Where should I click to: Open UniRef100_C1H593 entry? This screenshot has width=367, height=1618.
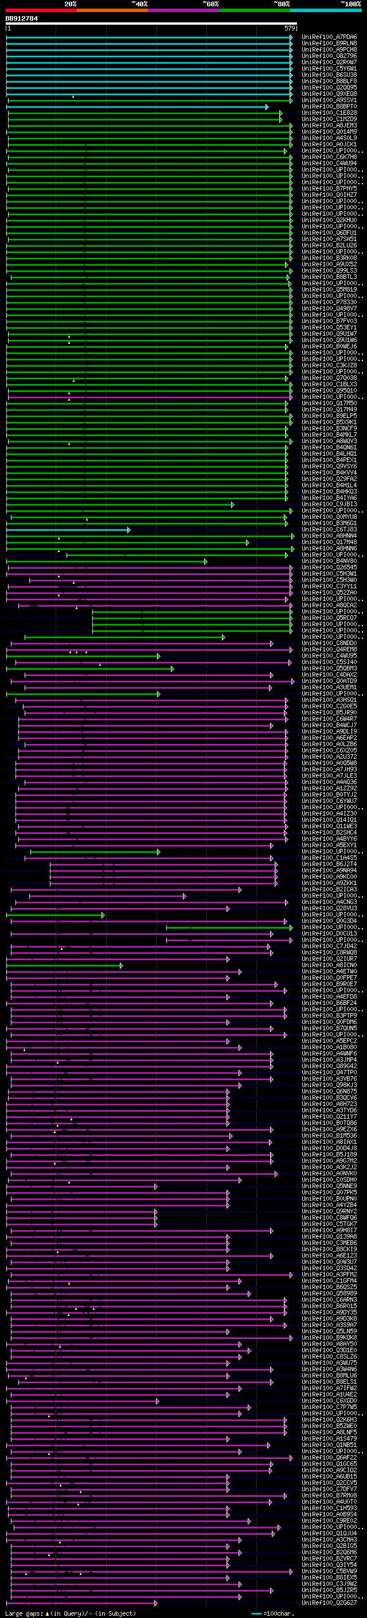coord(329,1507)
